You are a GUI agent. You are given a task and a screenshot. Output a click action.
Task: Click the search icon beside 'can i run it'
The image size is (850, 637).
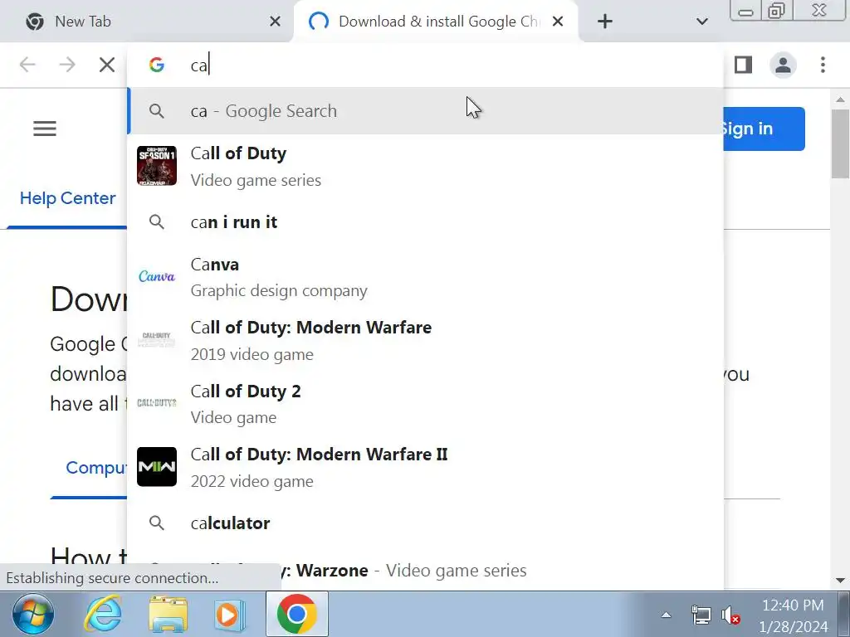pos(157,222)
